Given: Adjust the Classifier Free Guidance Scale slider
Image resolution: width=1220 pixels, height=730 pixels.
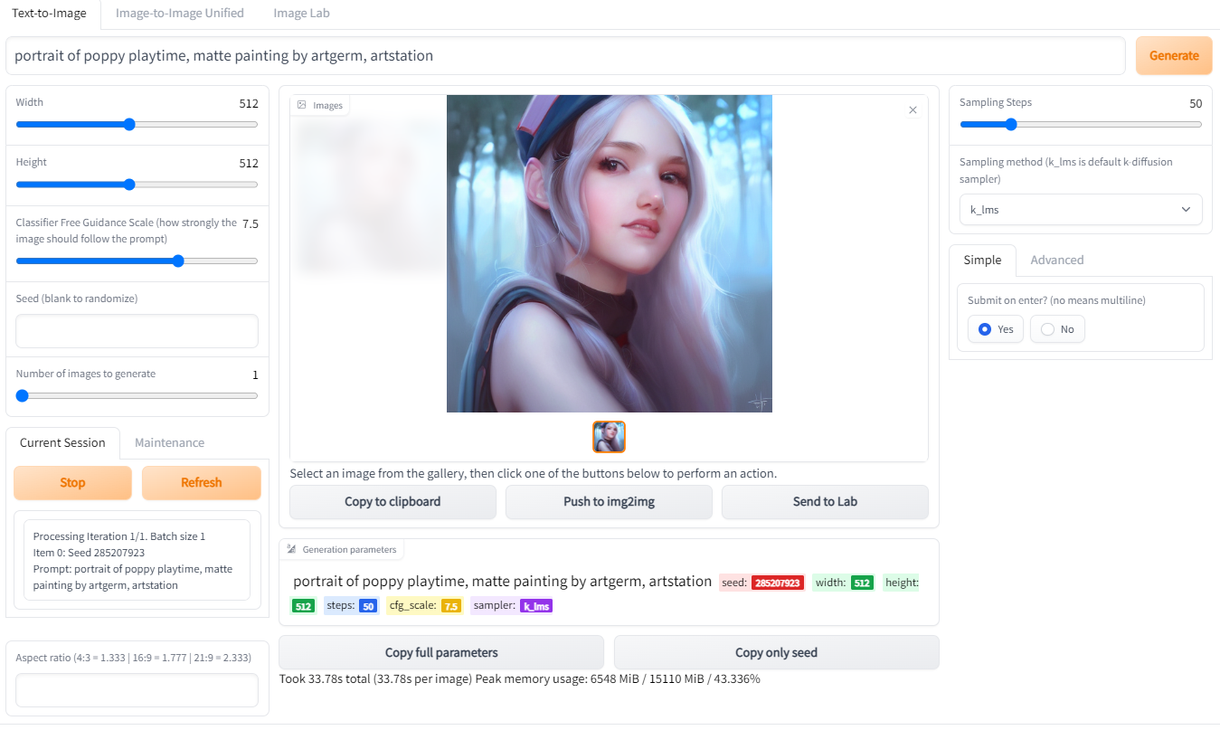Looking at the screenshot, I should (x=137, y=261).
